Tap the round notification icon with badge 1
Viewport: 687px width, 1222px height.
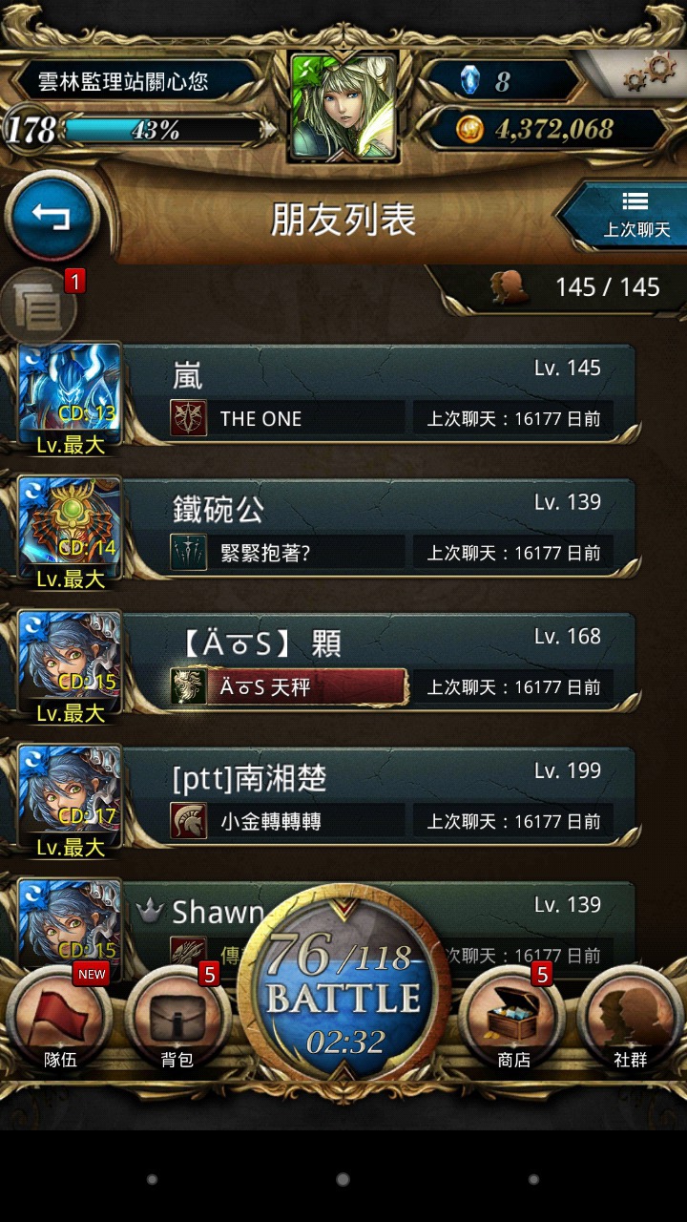tap(38, 307)
